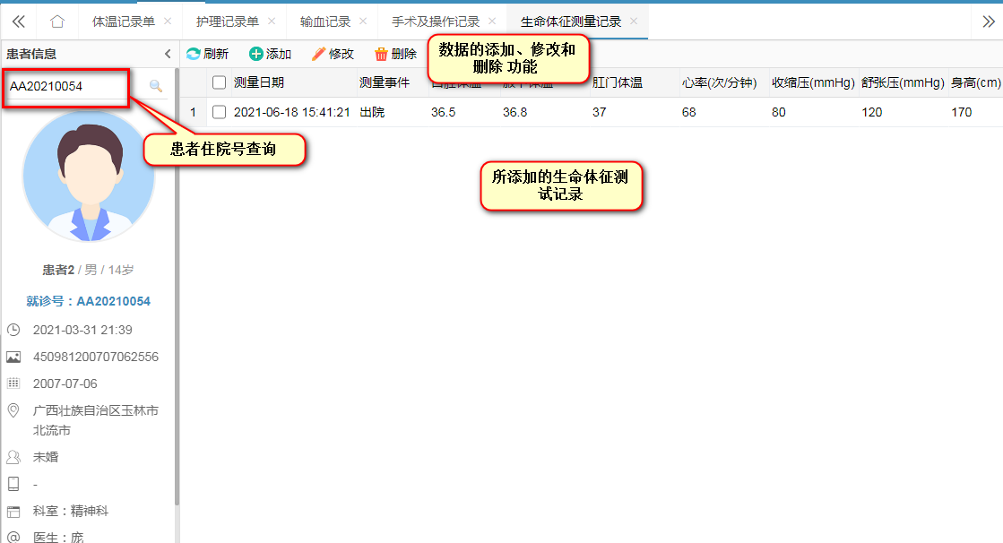The height and width of the screenshot is (543, 1003).
Task: Collapse the 患者信息 panel
Action: [x=168, y=54]
